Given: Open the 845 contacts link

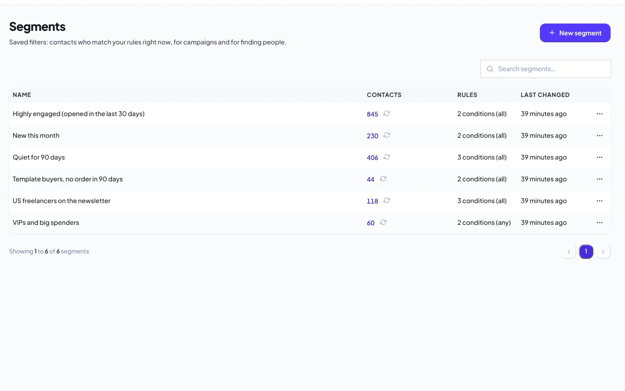Looking at the screenshot, I should click(372, 114).
